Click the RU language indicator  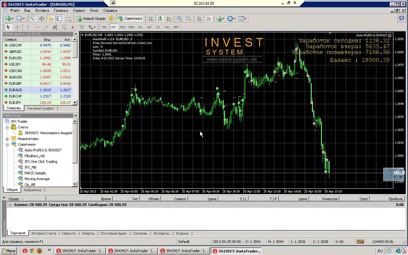[380, 251]
